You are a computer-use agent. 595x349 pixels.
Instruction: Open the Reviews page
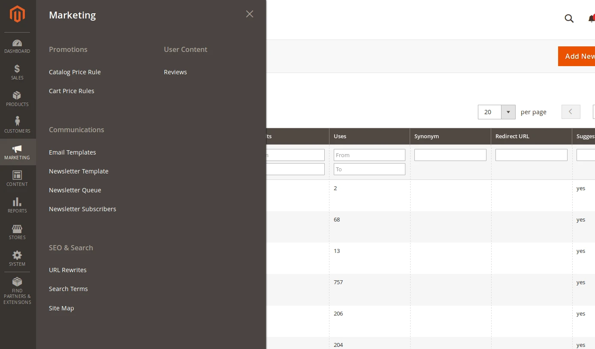coord(175,72)
